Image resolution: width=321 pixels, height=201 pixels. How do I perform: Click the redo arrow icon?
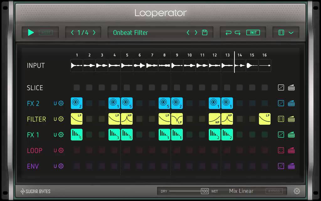point(238,33)
